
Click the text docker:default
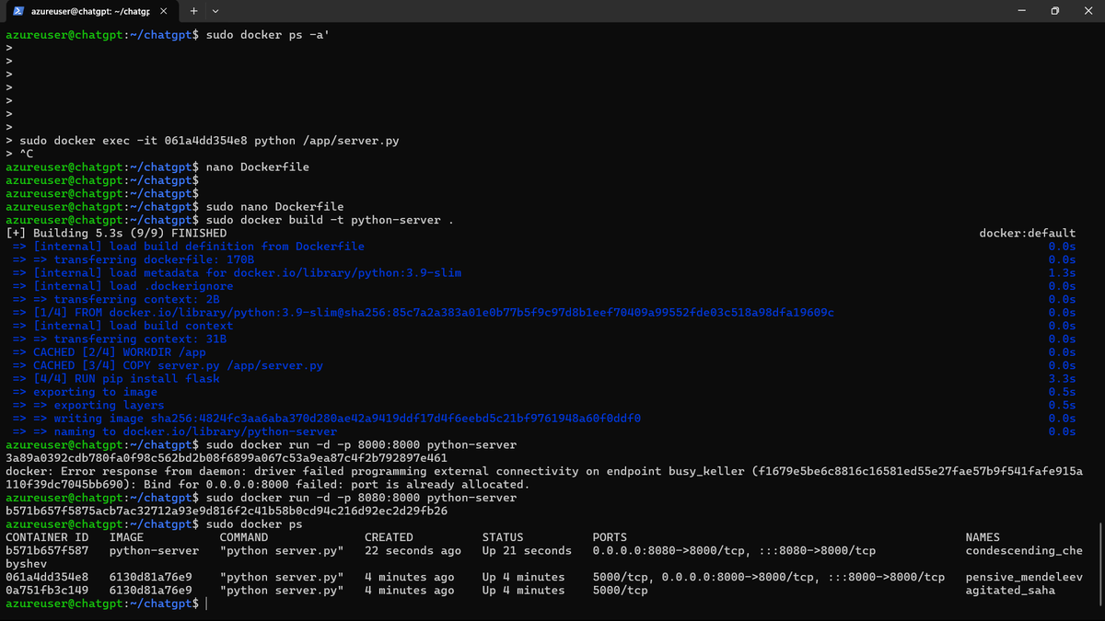pos(1028,234)
